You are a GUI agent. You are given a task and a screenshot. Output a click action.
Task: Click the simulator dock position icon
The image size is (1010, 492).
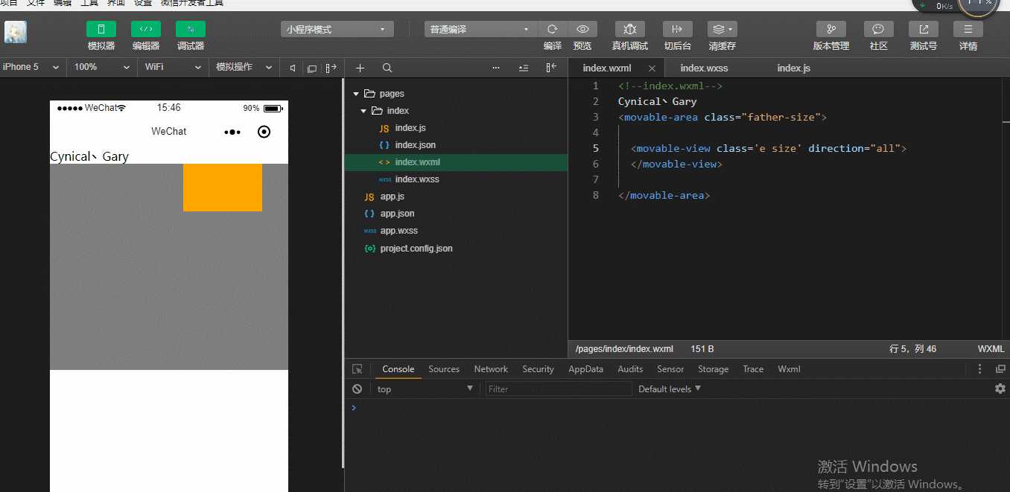click(331, 68)
